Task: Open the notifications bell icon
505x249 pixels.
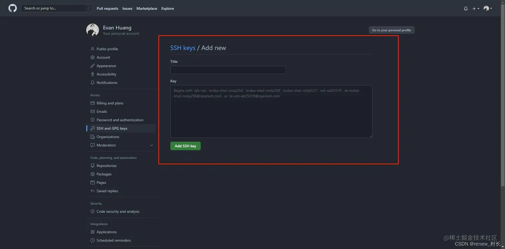Action: tap(466, 9)
